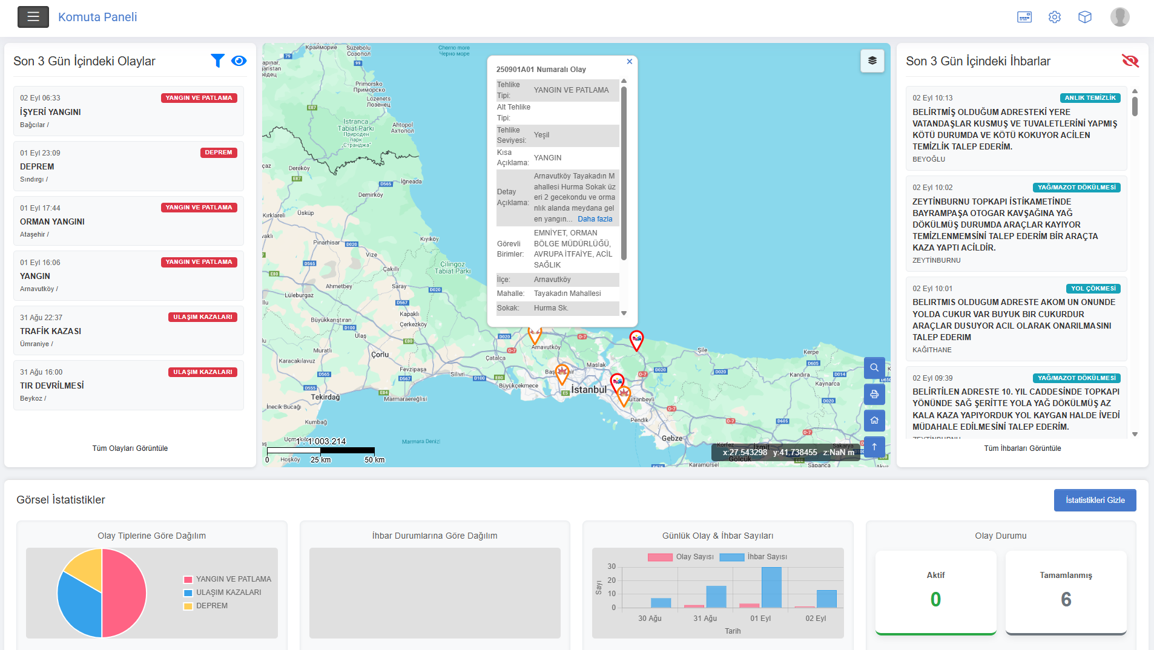Close the 250901A01 incident popup
Image resolution: width=1154 pixels, height=650 pixels.
(630, 61)
